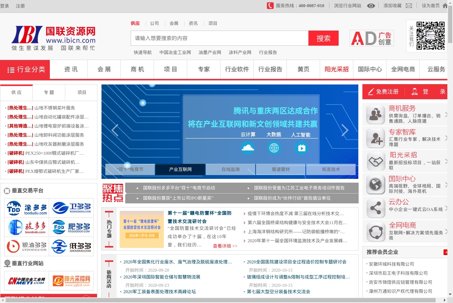Open 安徽环城科技有限公司 company entry
Image resolution: width=453 pixels, height=303 pixels.
391,264
